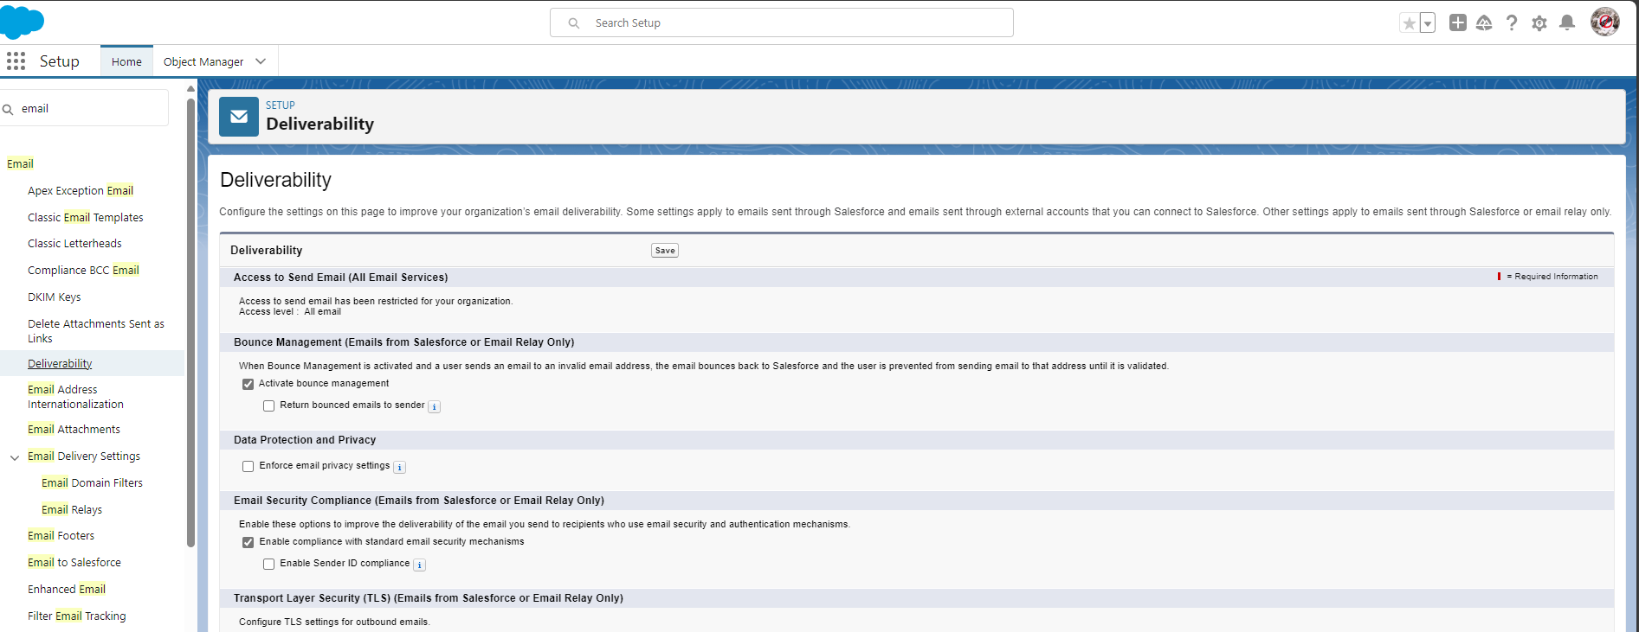The height and width of the screenshot is (632, 1639).
Task: Click the Email Delivery Settings label
Action: pyautogui.click(x=84, y=456)
